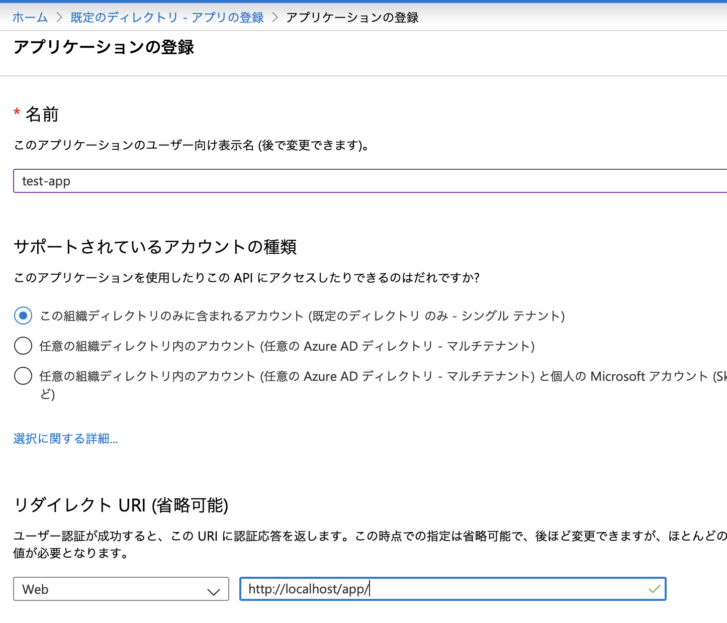Click the 名前 input showing test-app
The width and height of the screenshot is (727, 623).
pyautogui.click(x=201, y=181)
